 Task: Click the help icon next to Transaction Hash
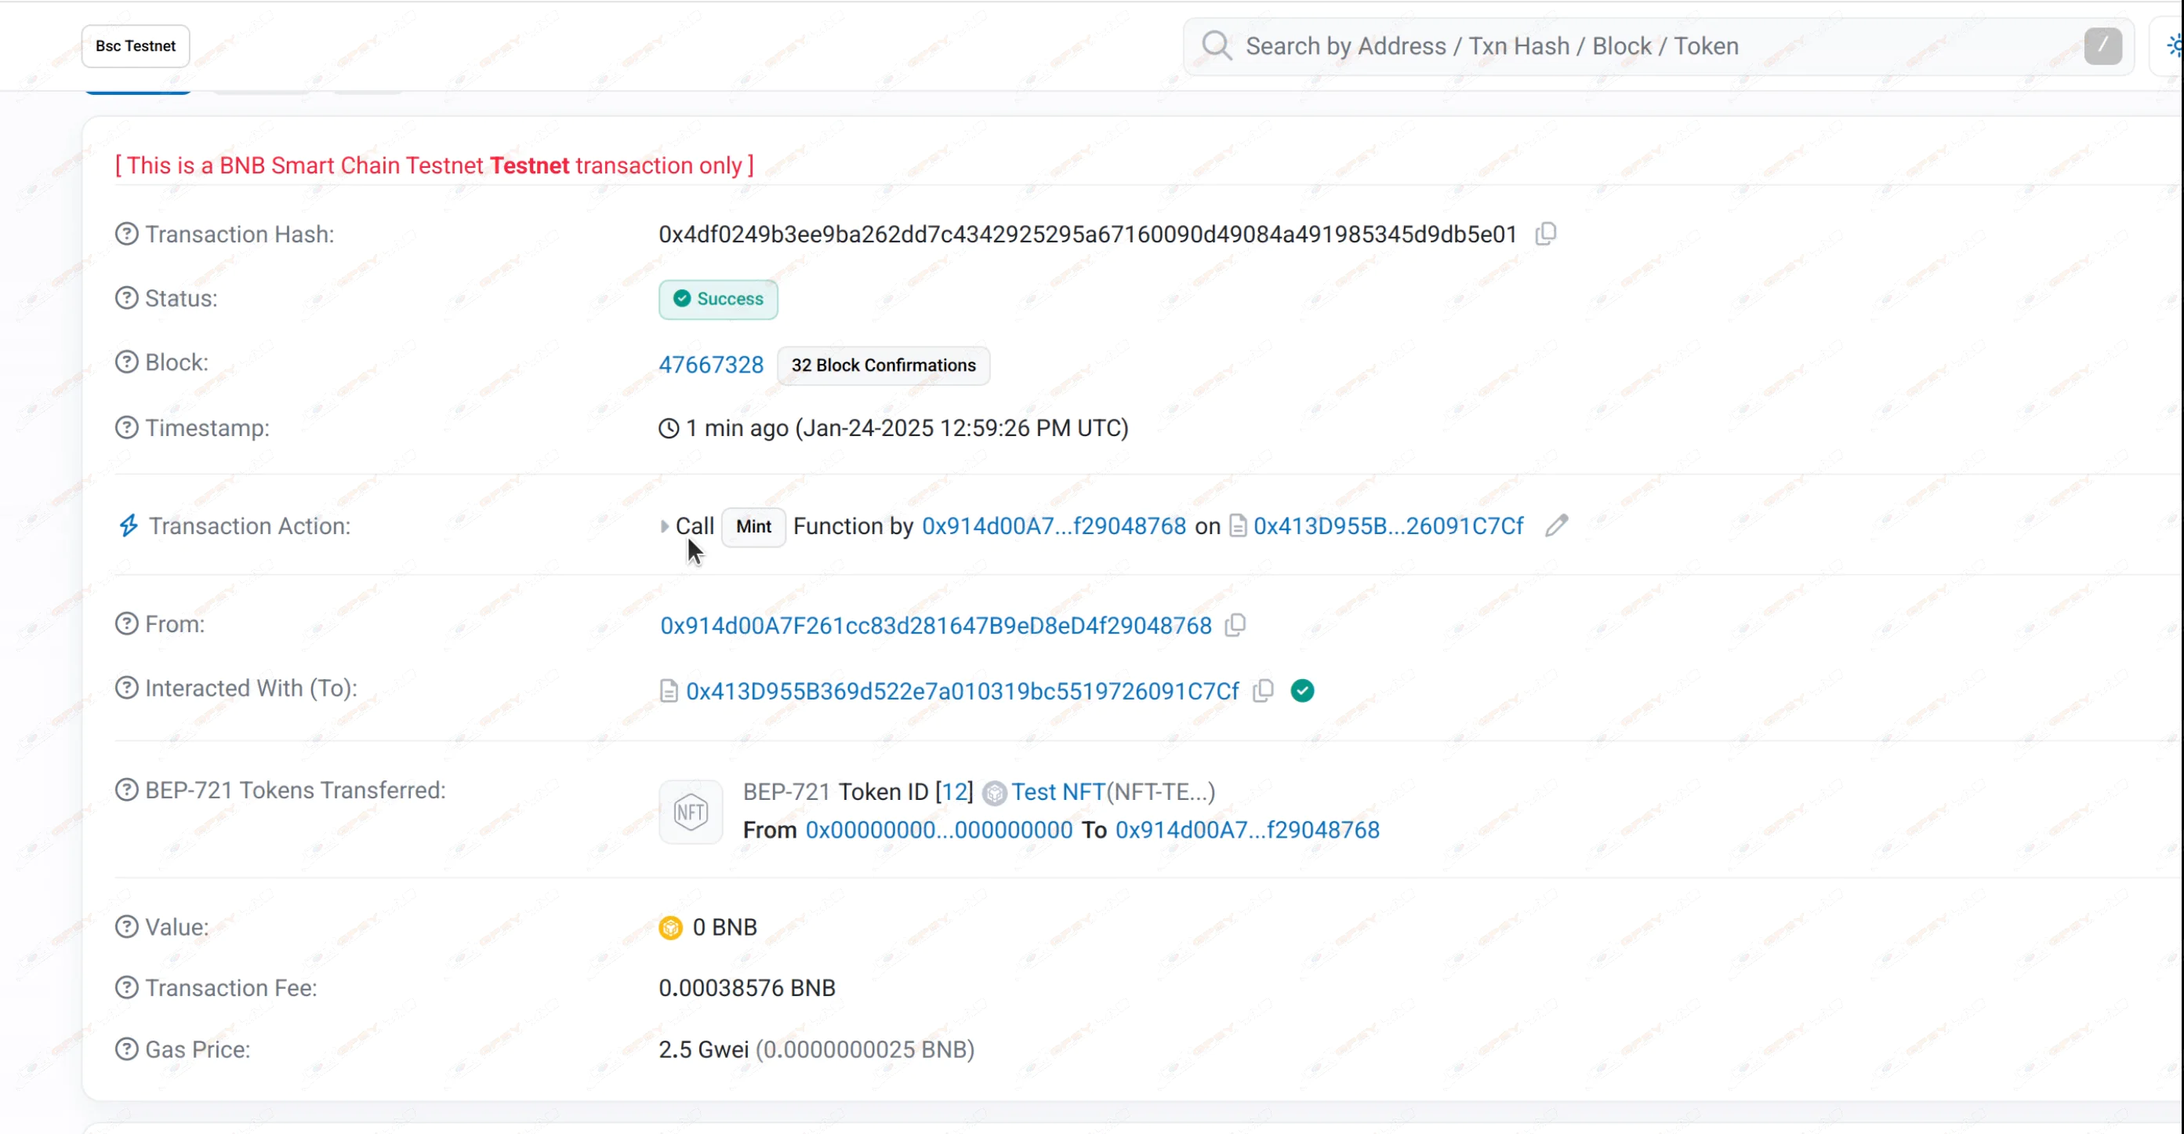[x=126, y=233]
